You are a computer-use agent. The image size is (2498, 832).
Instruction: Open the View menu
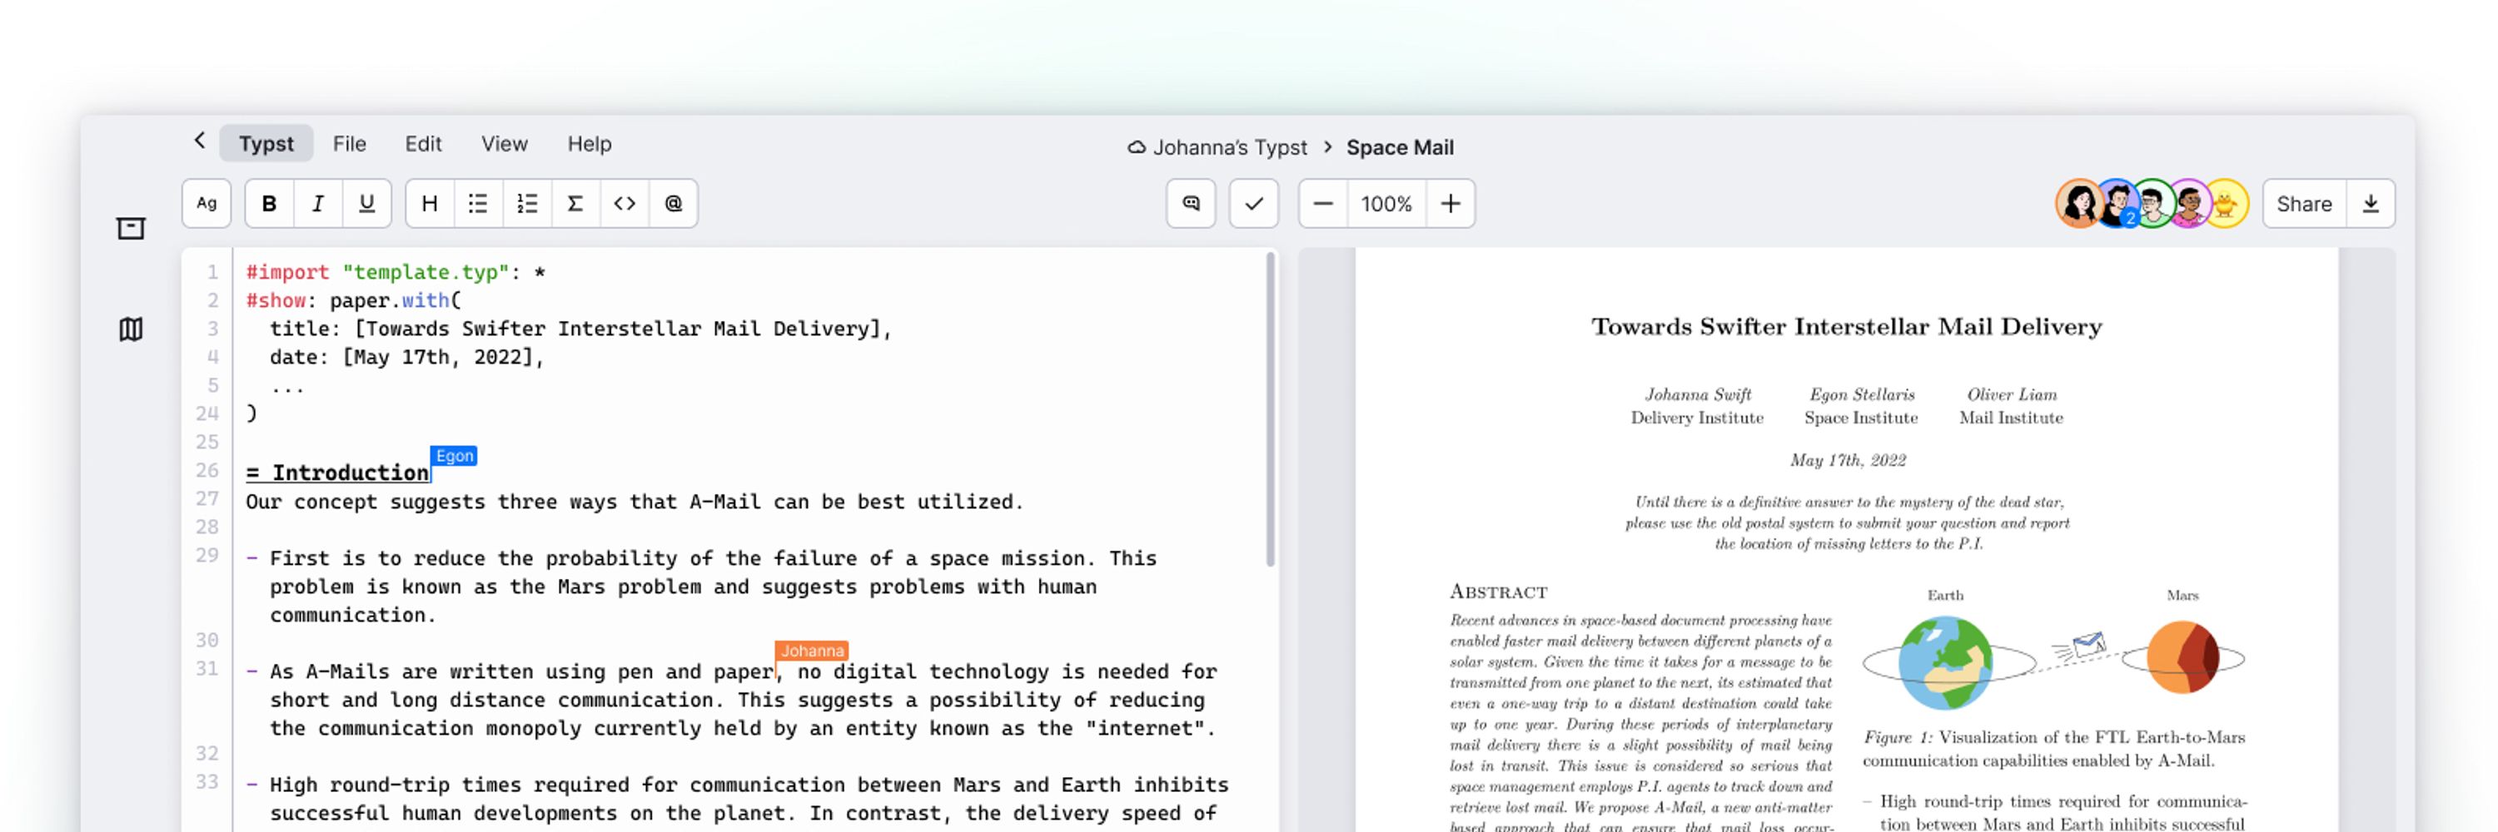click(x=505, y=143)
